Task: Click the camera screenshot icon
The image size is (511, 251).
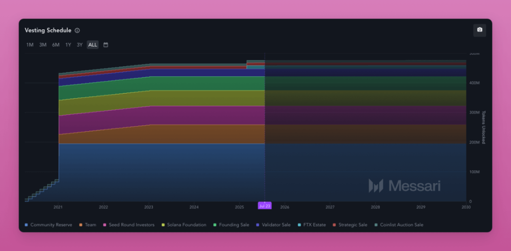Action: (x=479, y=30)
